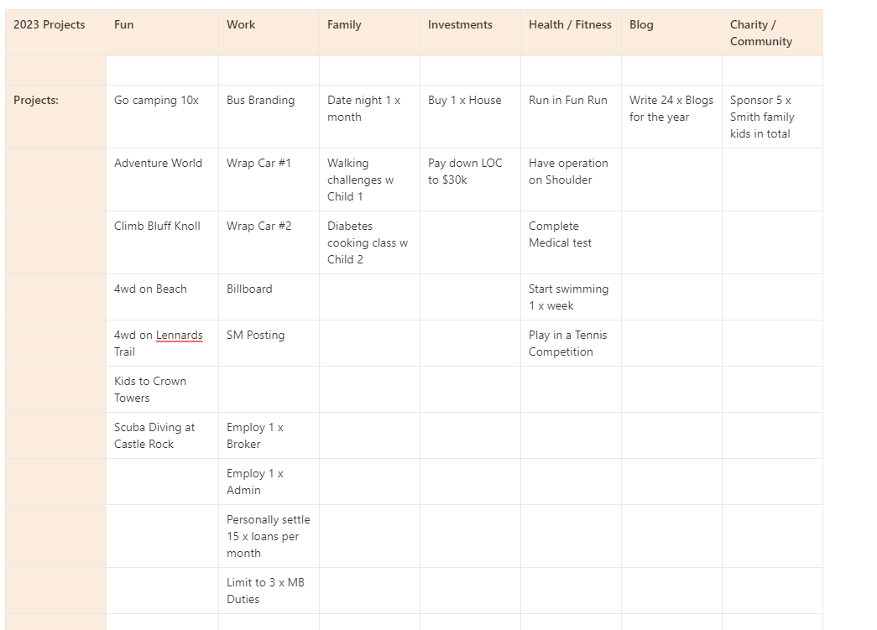Click the 'Play in a Tennis Competition' cell
This screenshot has height=630, width=877.
tap(571, 342)
